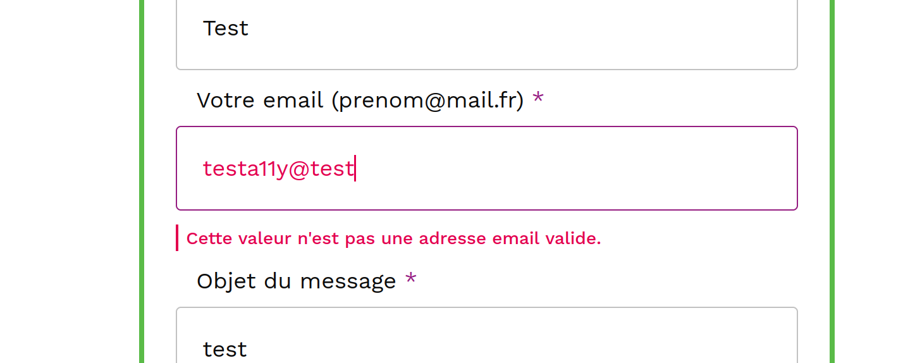Click the "testa11y@test" text in the email field

(278, 169)
